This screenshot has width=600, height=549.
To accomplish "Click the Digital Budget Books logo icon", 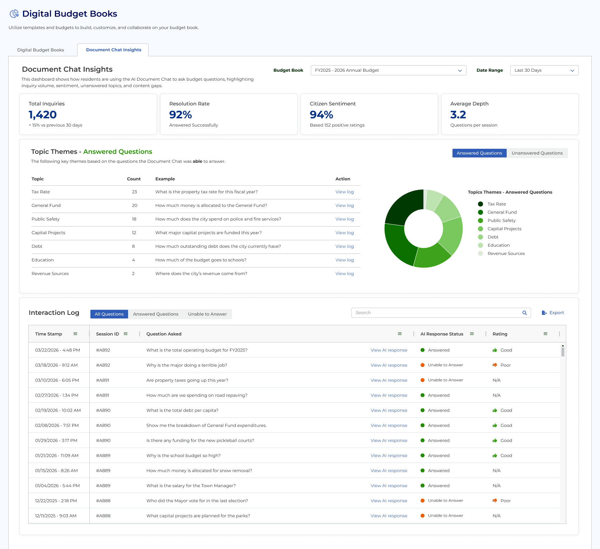I will point(14,14).
